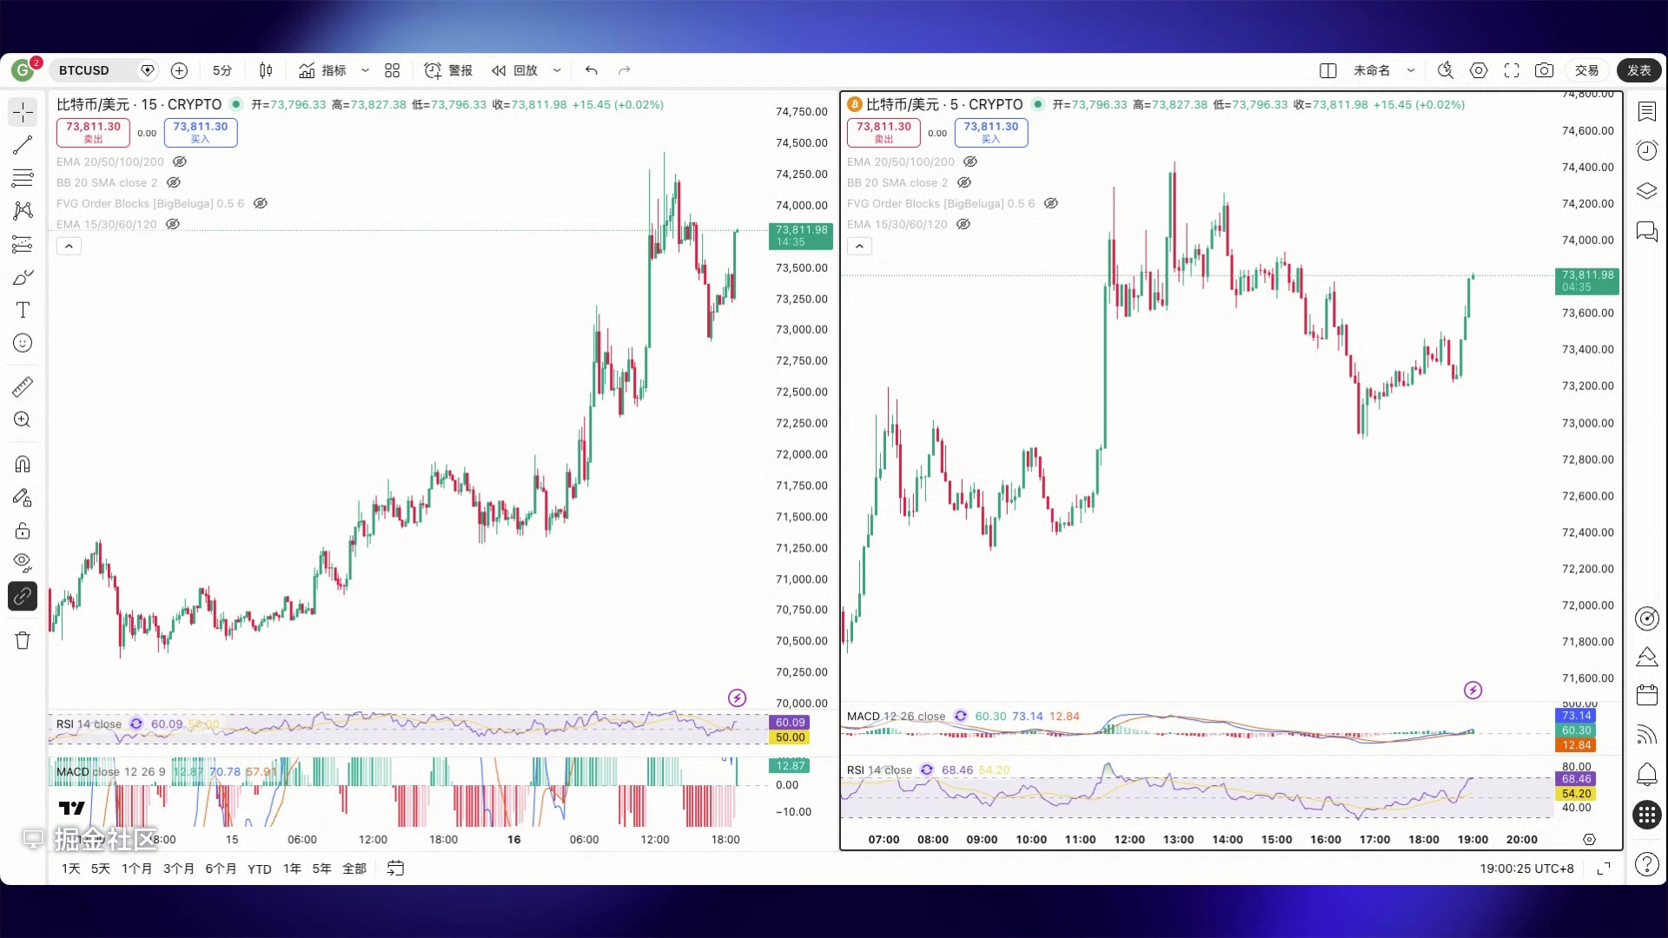Select the text annotation tool
Image resolution: width=1668 pixels, height=938 pixels.
(x=23, y=310)
